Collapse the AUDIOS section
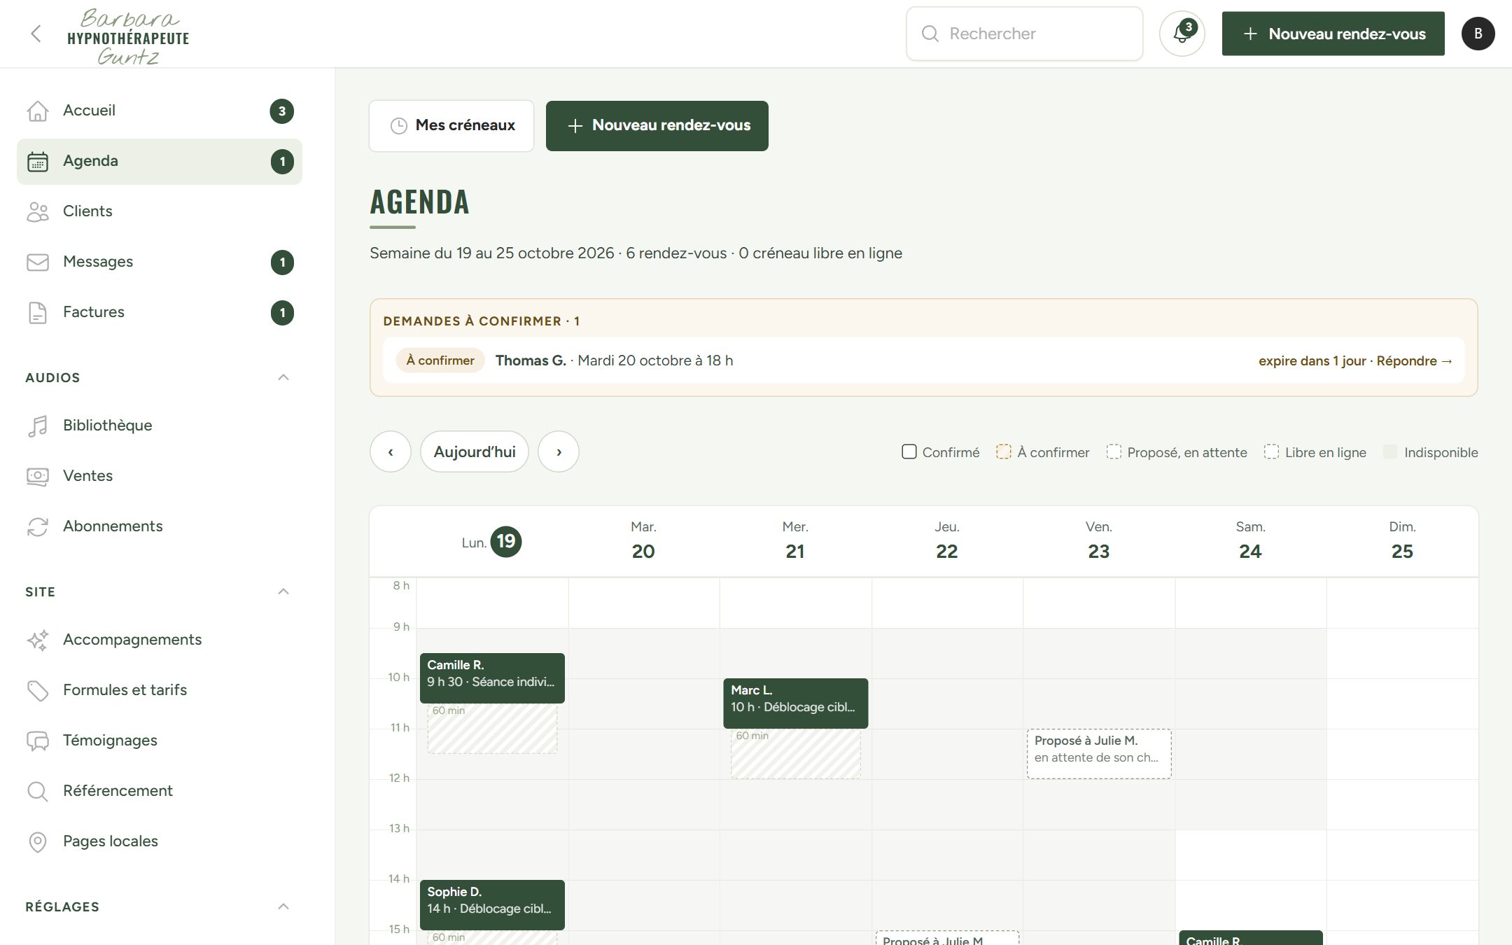The image size is (1512, 945). (x=283, y=377)
